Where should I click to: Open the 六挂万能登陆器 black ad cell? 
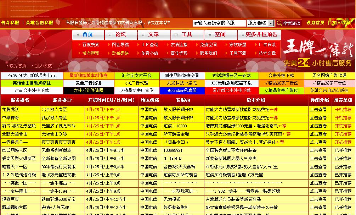[89, 91]
